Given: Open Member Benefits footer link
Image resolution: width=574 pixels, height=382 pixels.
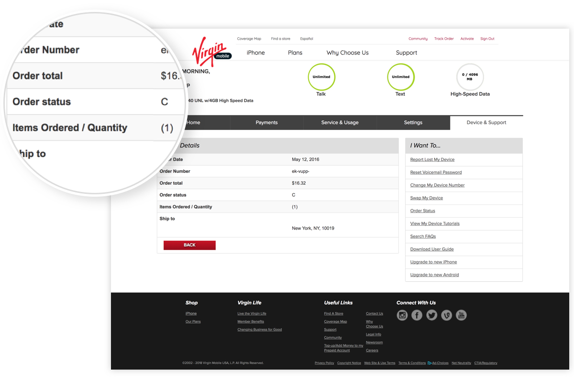Looking at the screenshot, I should (x=251, y=322).
